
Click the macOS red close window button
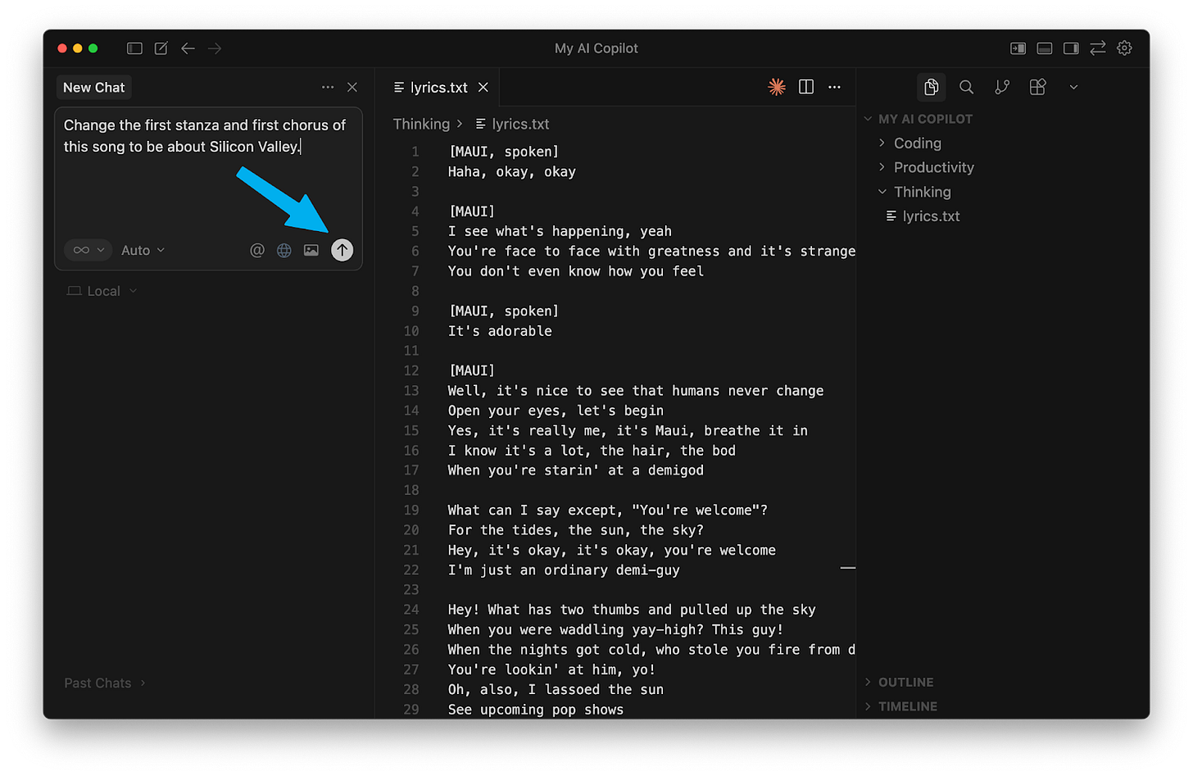click(62, 48)
